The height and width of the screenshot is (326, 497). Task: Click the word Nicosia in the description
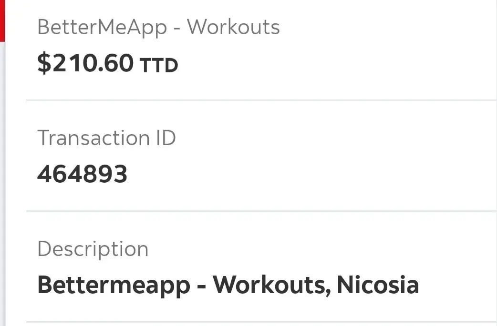[378, 285]
